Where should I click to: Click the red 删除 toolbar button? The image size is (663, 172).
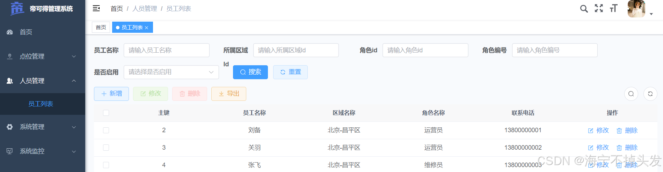tap(190, 94)
